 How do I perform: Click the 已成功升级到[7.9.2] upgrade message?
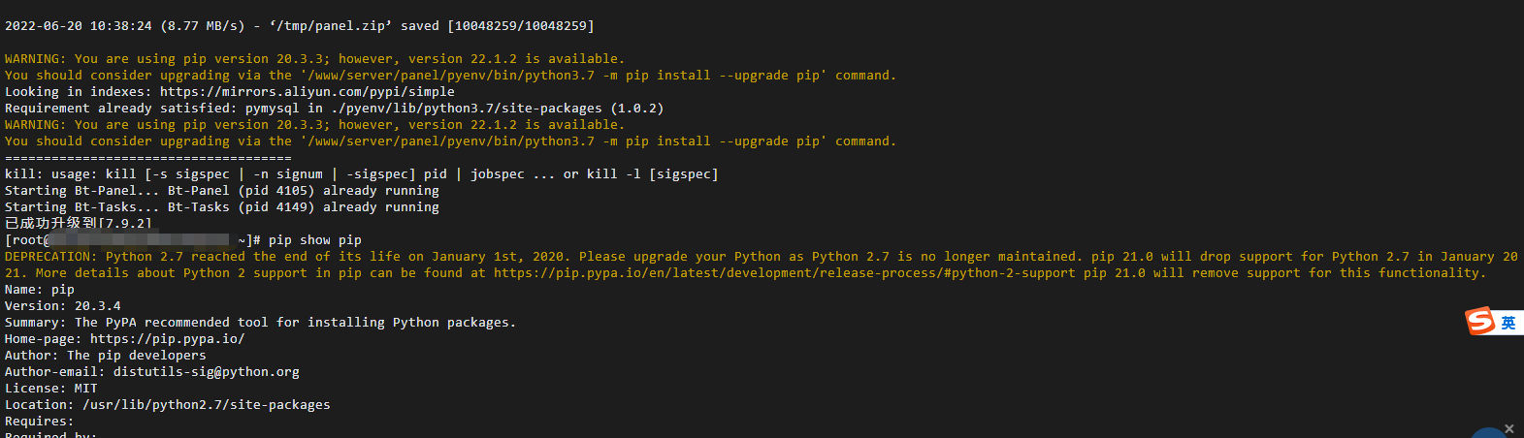[x=78, y=224]
